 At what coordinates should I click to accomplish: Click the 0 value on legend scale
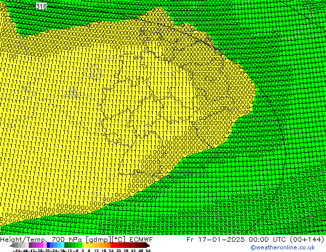(x=82, y=250)
